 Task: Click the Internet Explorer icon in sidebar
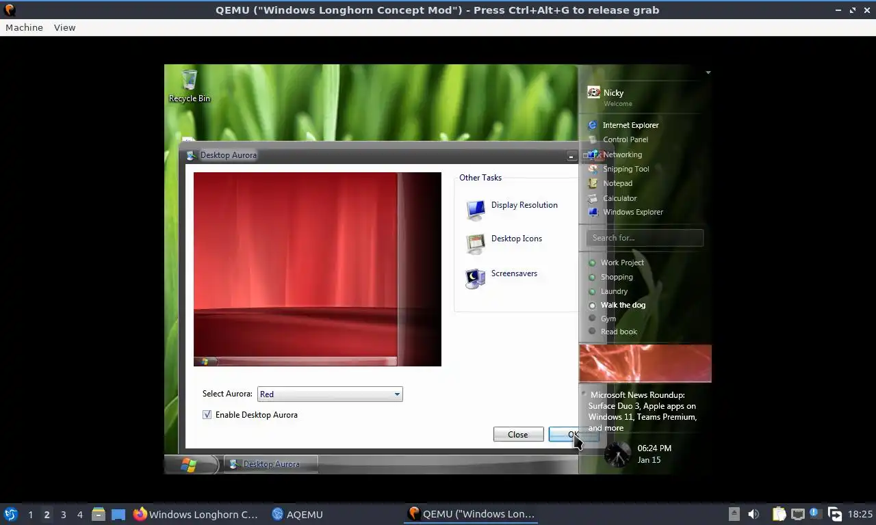point(593,125)
